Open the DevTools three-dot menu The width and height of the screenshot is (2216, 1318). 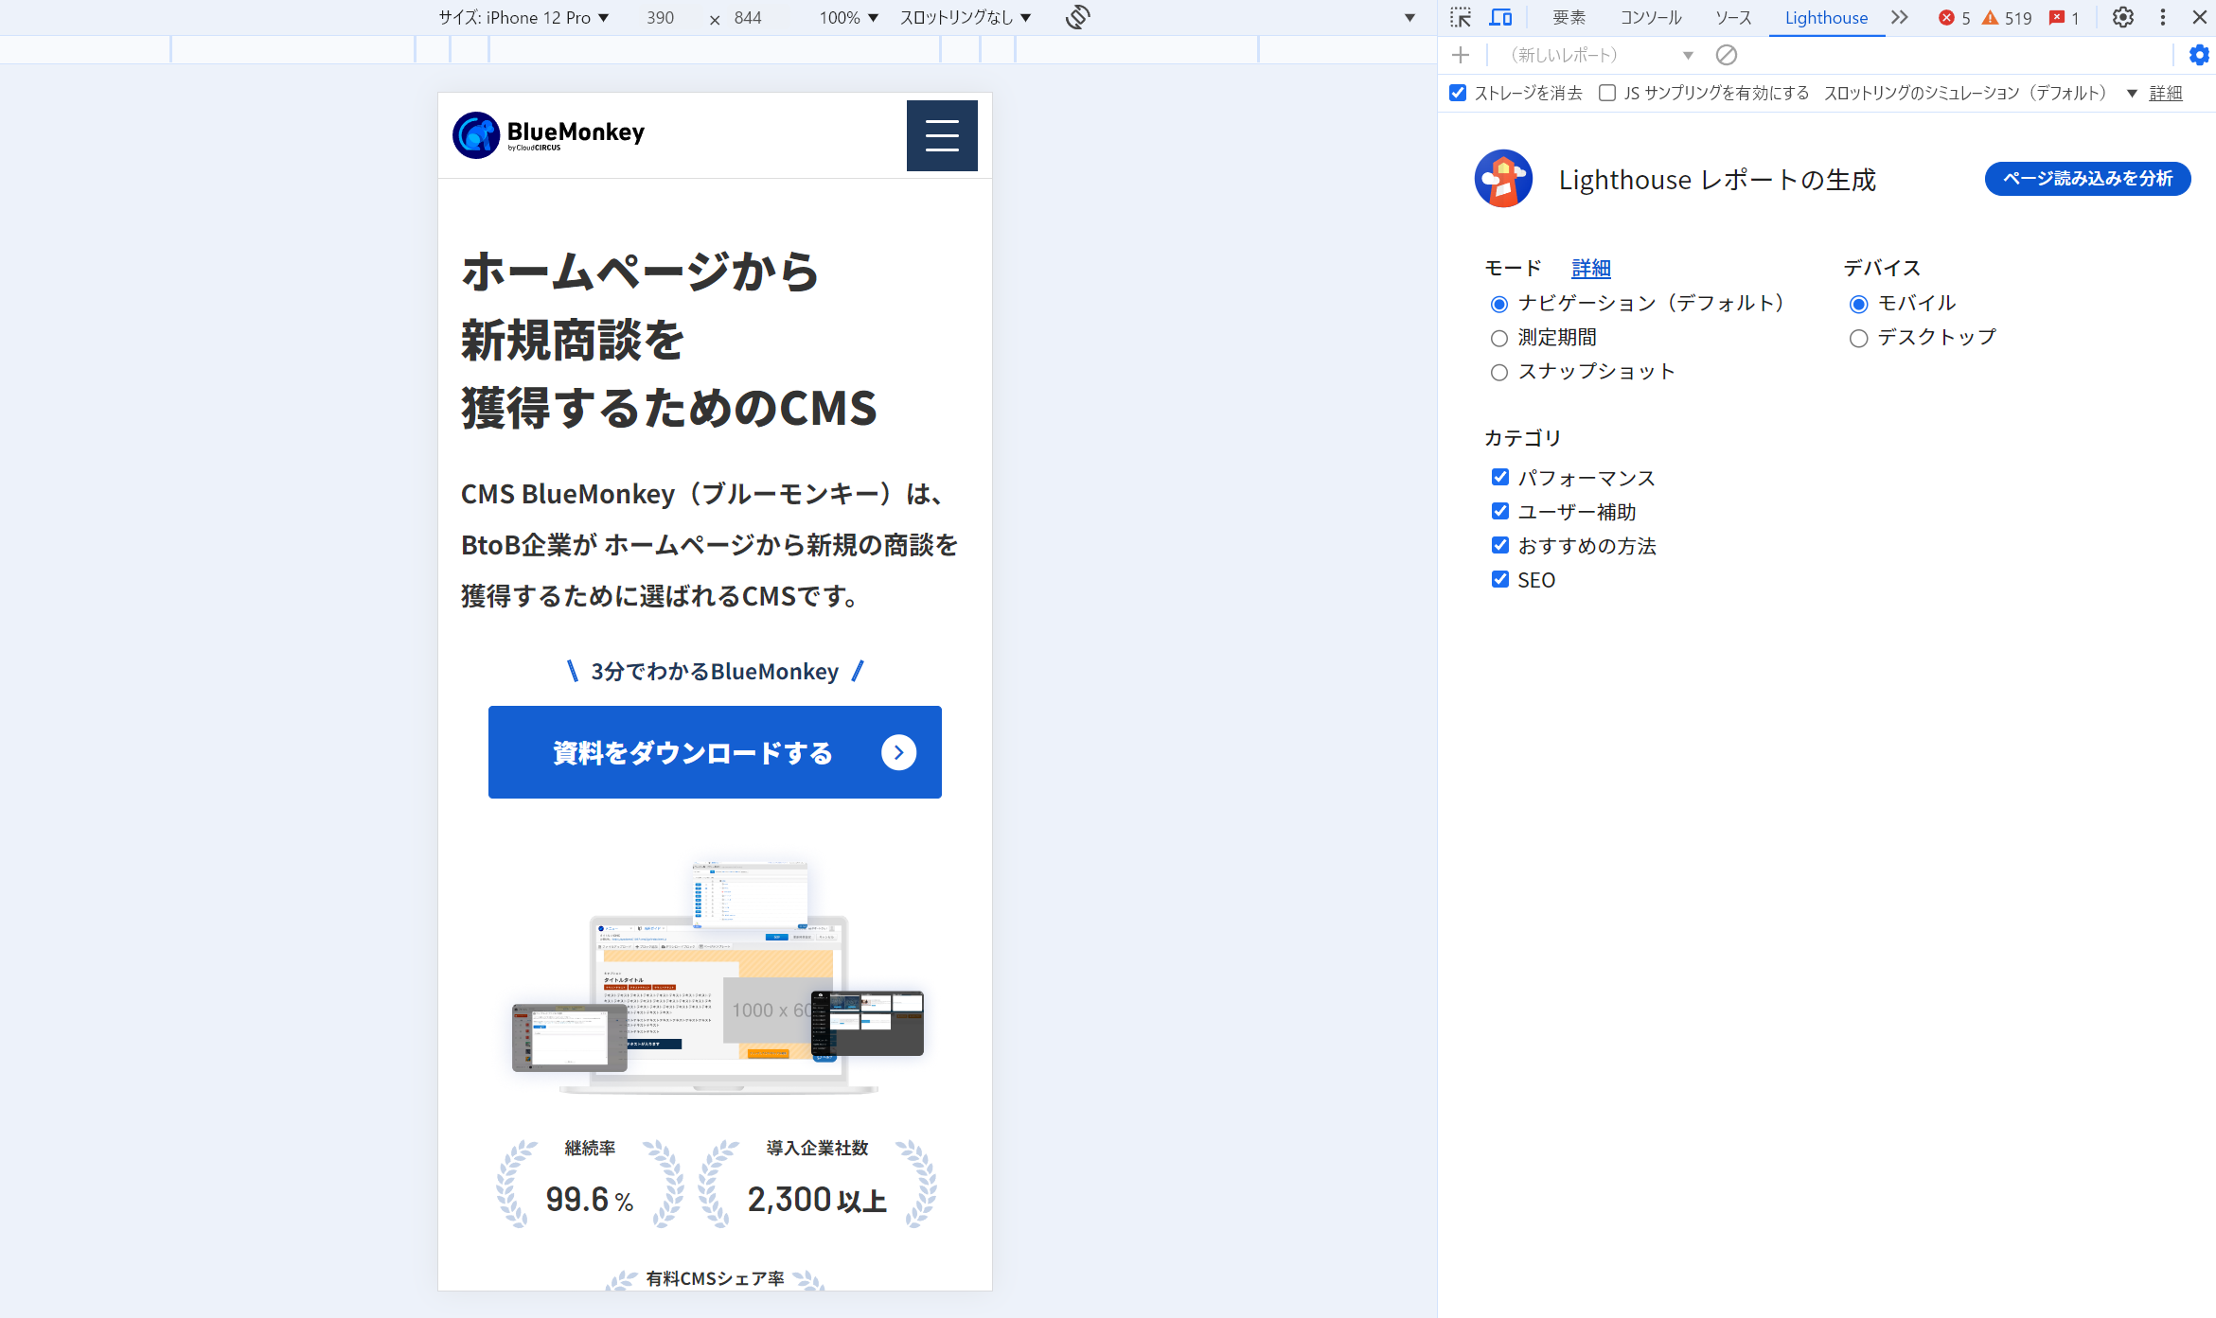2163,17
